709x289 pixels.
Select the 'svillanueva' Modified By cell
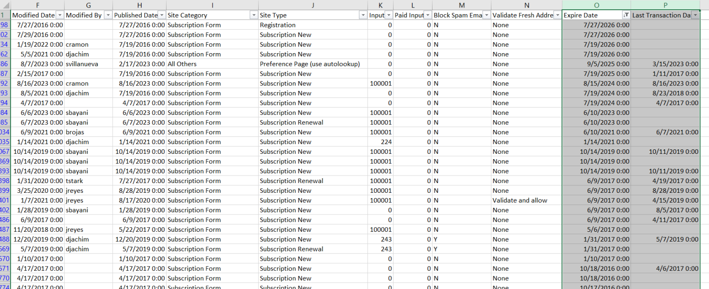(82, 64)
